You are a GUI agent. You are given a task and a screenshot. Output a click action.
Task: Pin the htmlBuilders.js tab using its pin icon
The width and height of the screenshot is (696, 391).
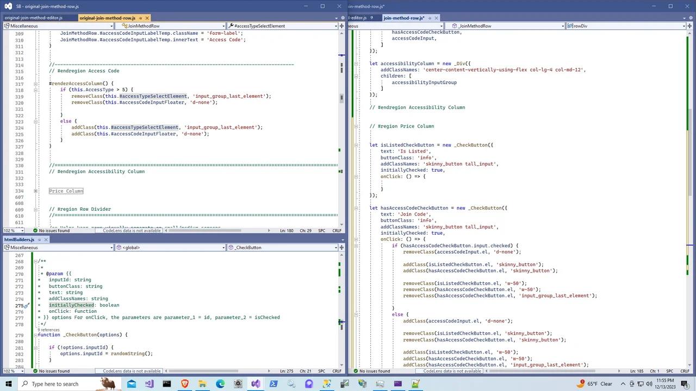click(x=39, y=239)
